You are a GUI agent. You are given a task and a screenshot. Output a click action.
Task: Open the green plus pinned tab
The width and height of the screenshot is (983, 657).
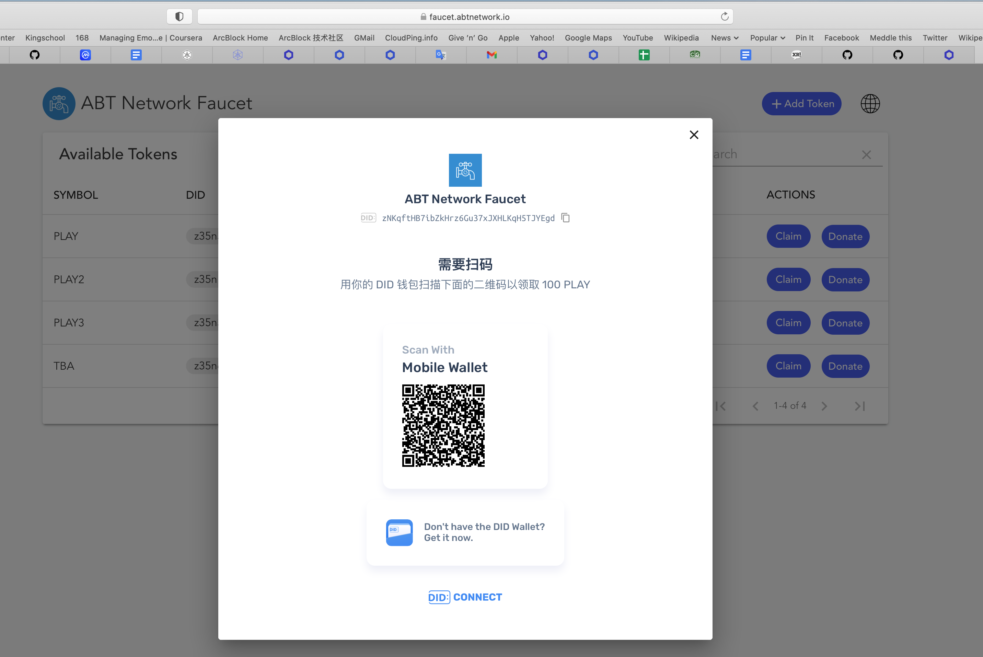coord(644,55)
